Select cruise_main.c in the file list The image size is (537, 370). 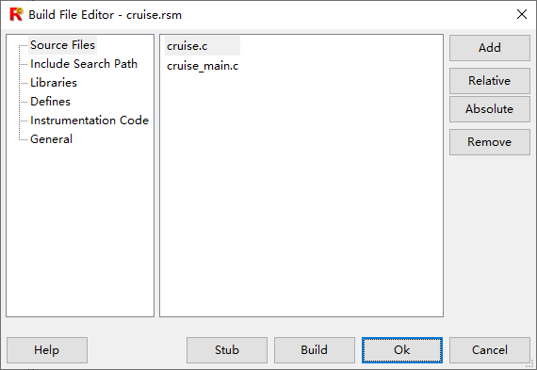203,66
